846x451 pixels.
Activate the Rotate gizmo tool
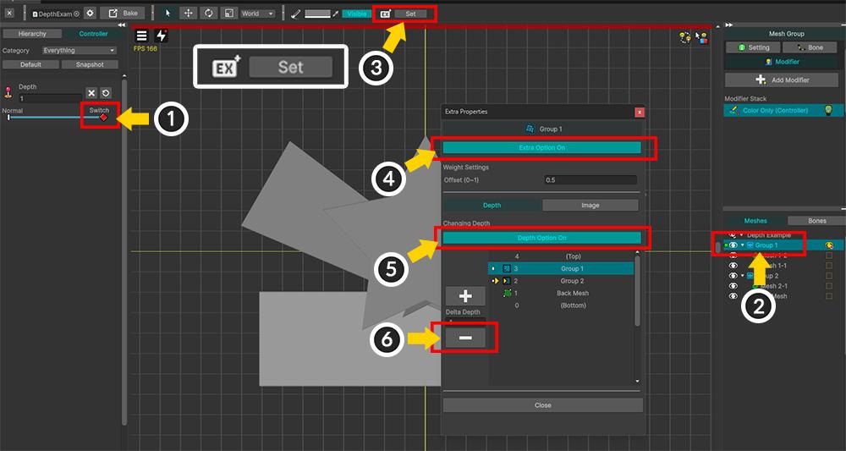point(208,14)
